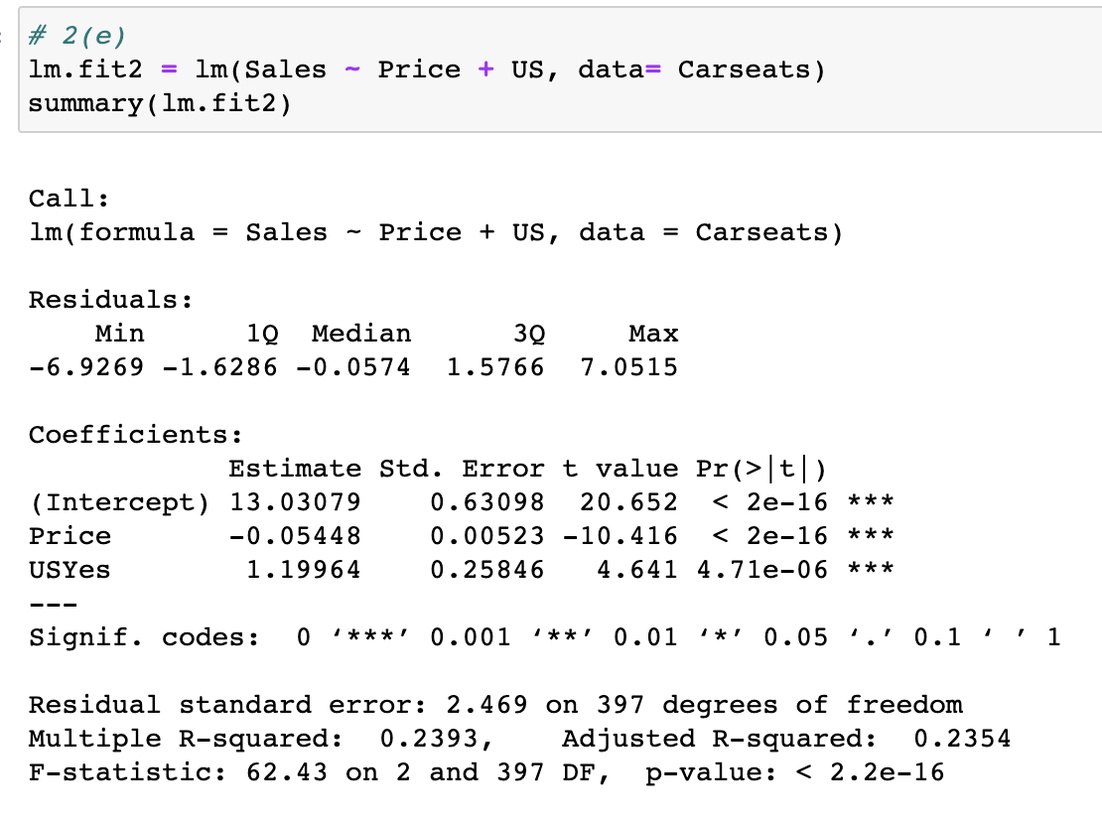
Task: Click the 'Coefficients:' output heading
Action: 135,435
